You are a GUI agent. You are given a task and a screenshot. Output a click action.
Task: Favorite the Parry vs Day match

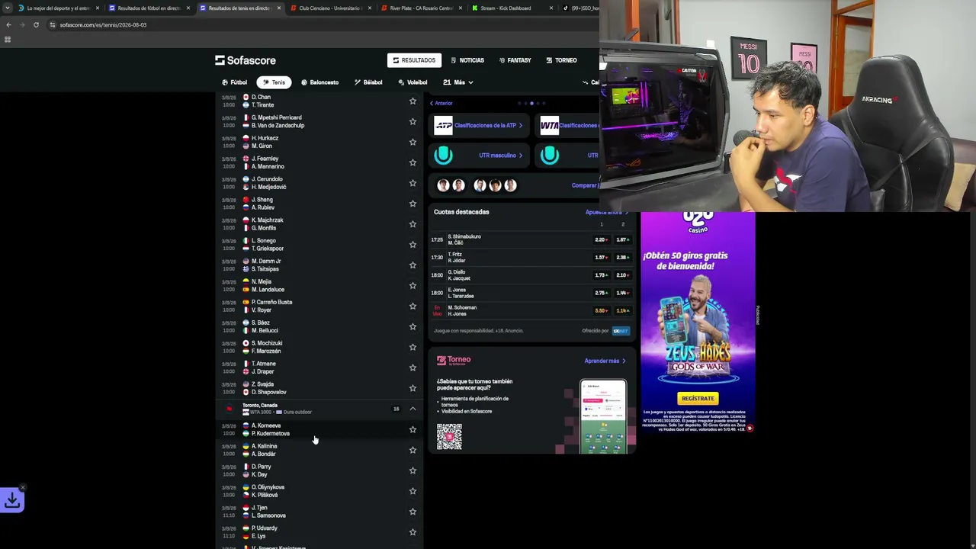click(x=413, y=470)
